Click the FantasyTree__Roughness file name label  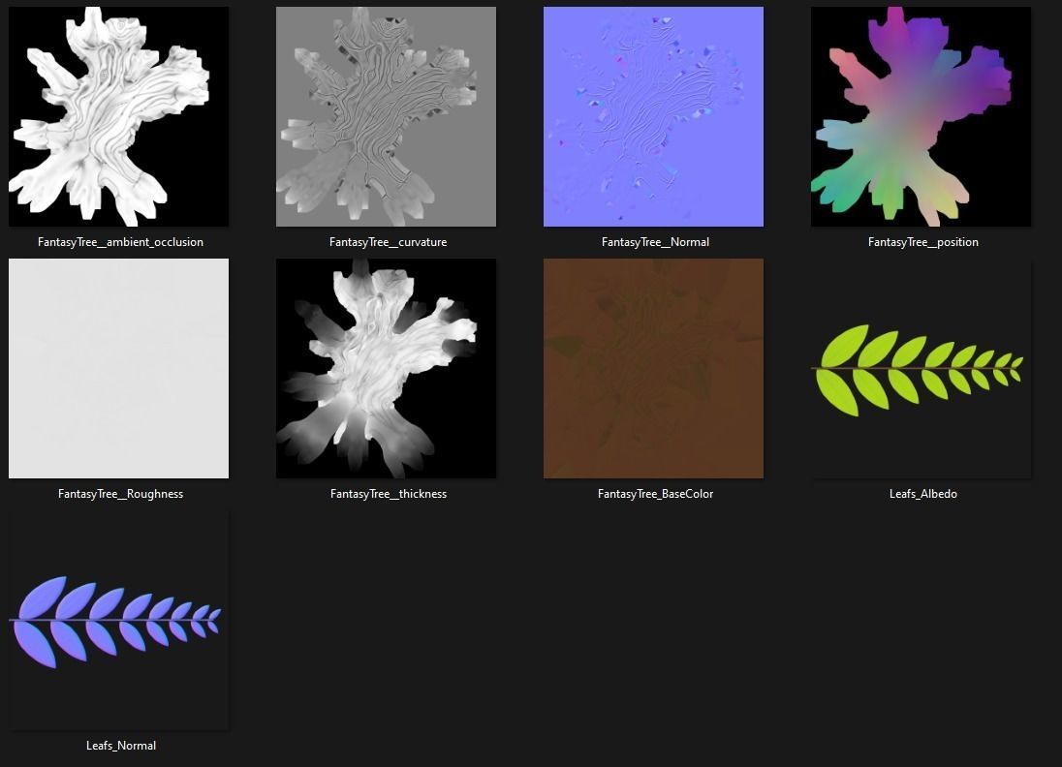pyautogui.click(x=120, y=494)
